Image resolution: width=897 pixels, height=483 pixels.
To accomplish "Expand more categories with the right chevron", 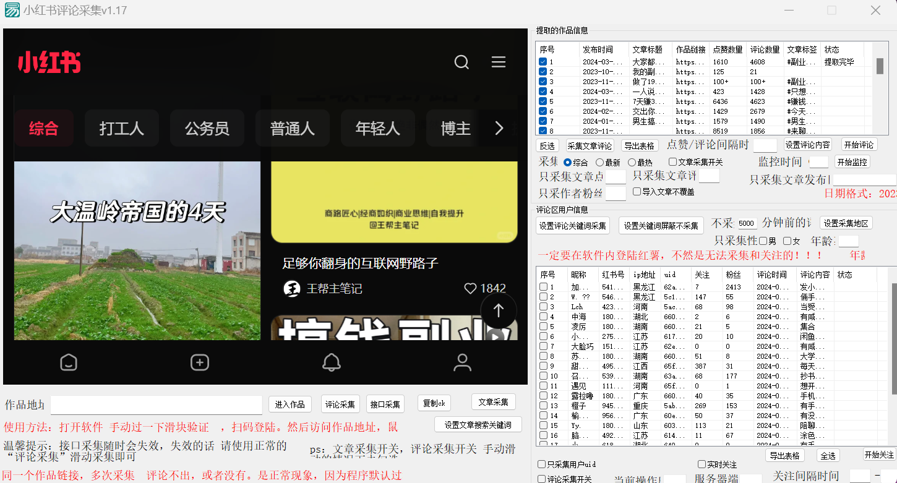I will click(499, 128).
